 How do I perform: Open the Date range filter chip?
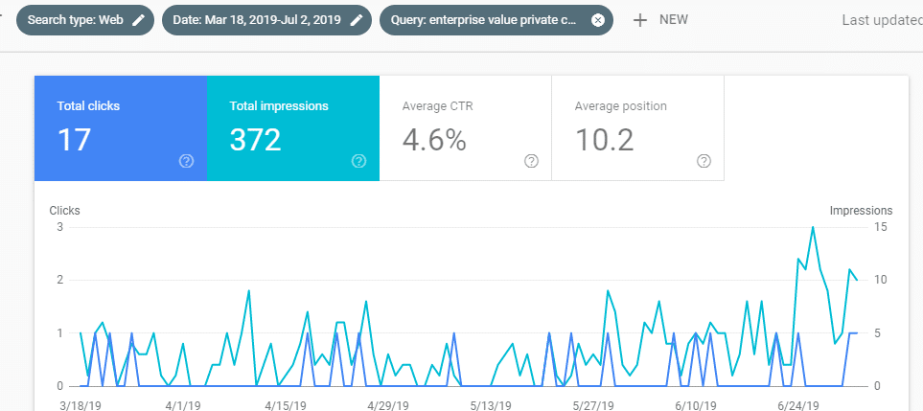click(x=259, y=20)
